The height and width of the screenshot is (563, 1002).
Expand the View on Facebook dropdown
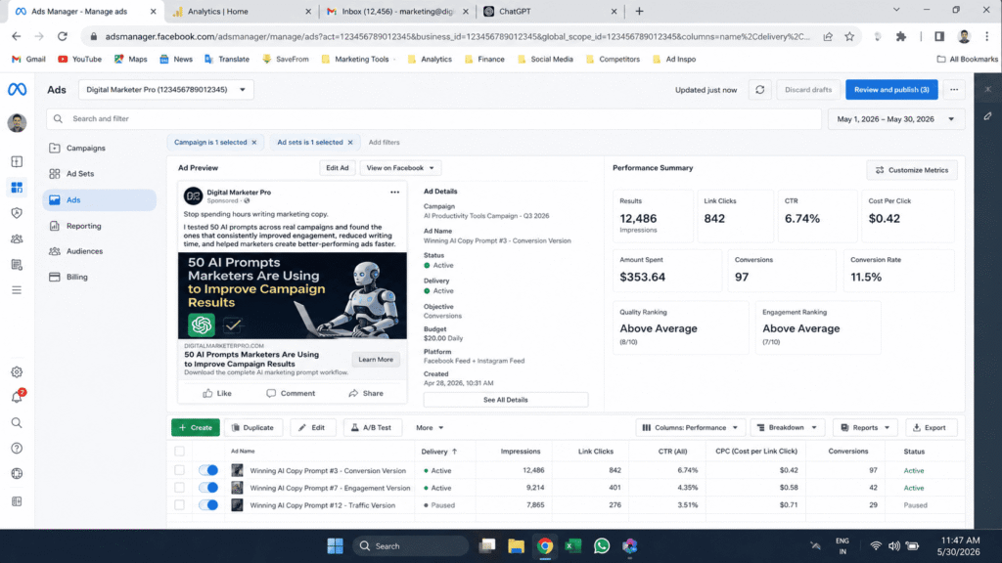[x=400, y=168]
